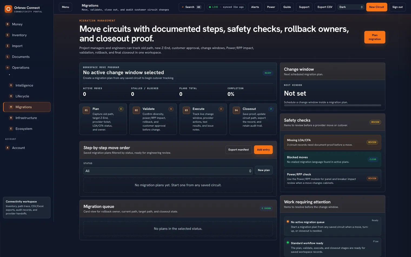411x257 pixels.
Task: Click the Plan stage count badge
Action: pos(121,109)
